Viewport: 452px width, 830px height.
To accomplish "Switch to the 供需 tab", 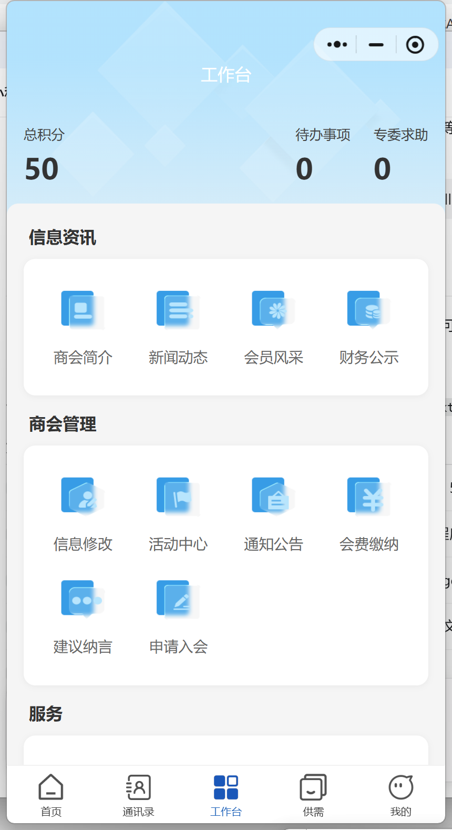I will (313, 795).
